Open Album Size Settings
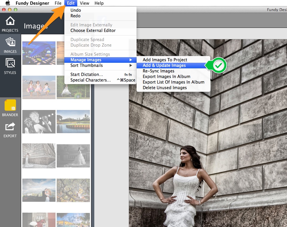The height and width of the screenshot is (227, 287). (100, 54)
